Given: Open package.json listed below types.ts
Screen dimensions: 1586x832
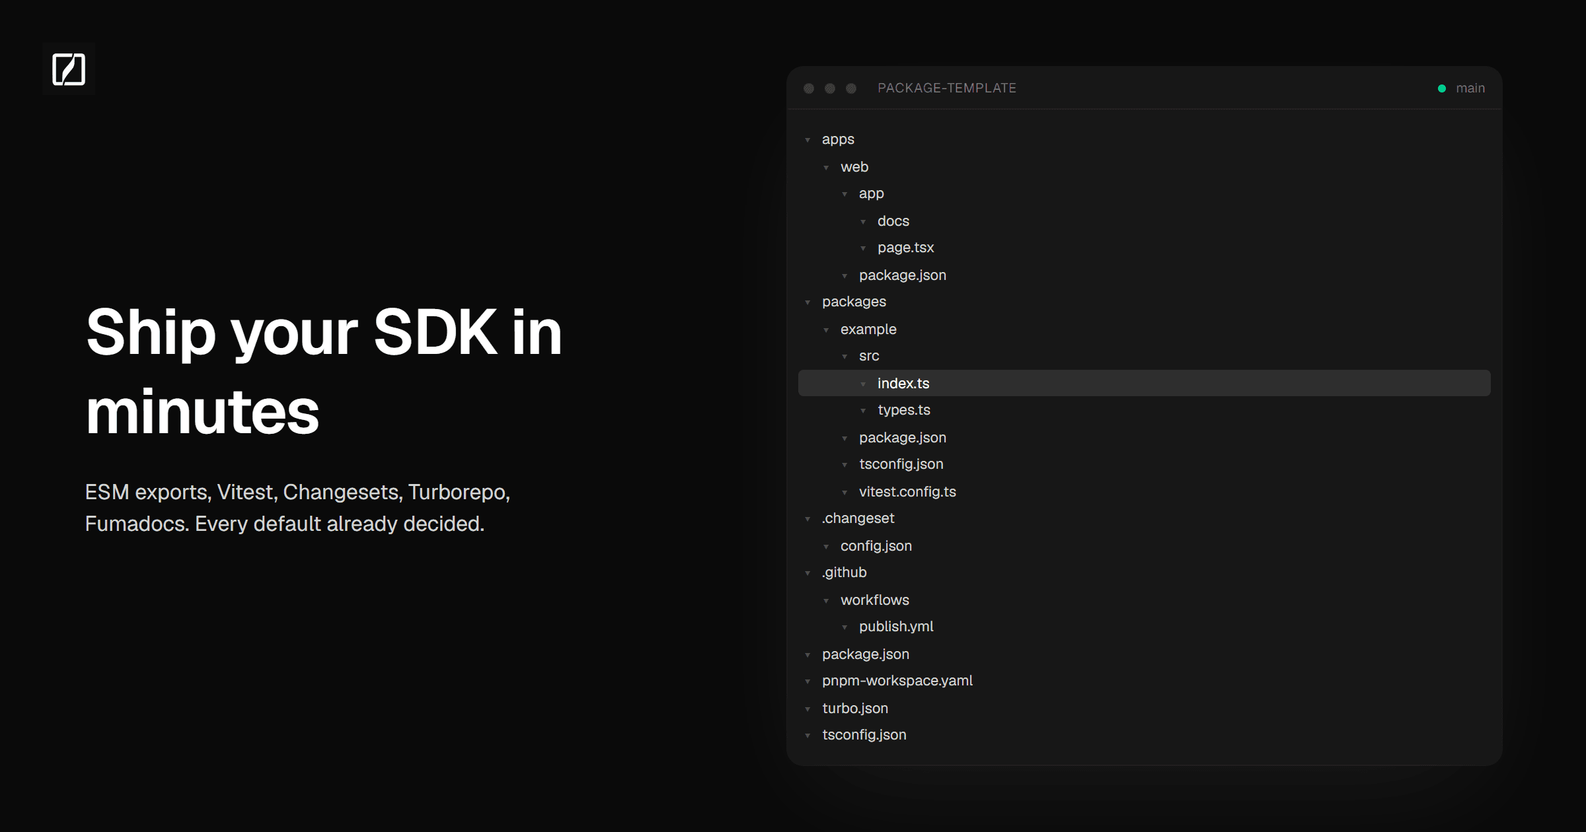Looking at the screenshot, I should click(x=903, y=438).
